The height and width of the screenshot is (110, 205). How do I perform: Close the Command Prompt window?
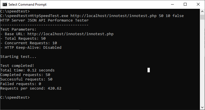198,5
